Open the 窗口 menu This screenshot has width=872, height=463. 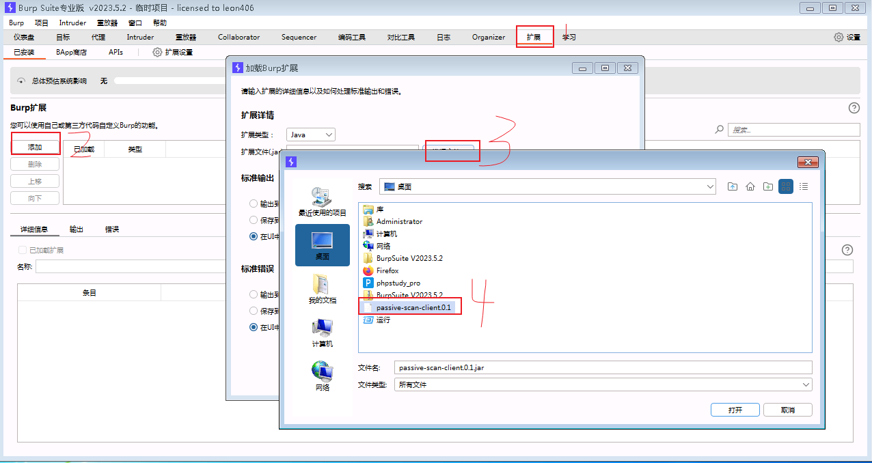coord(135,23)
